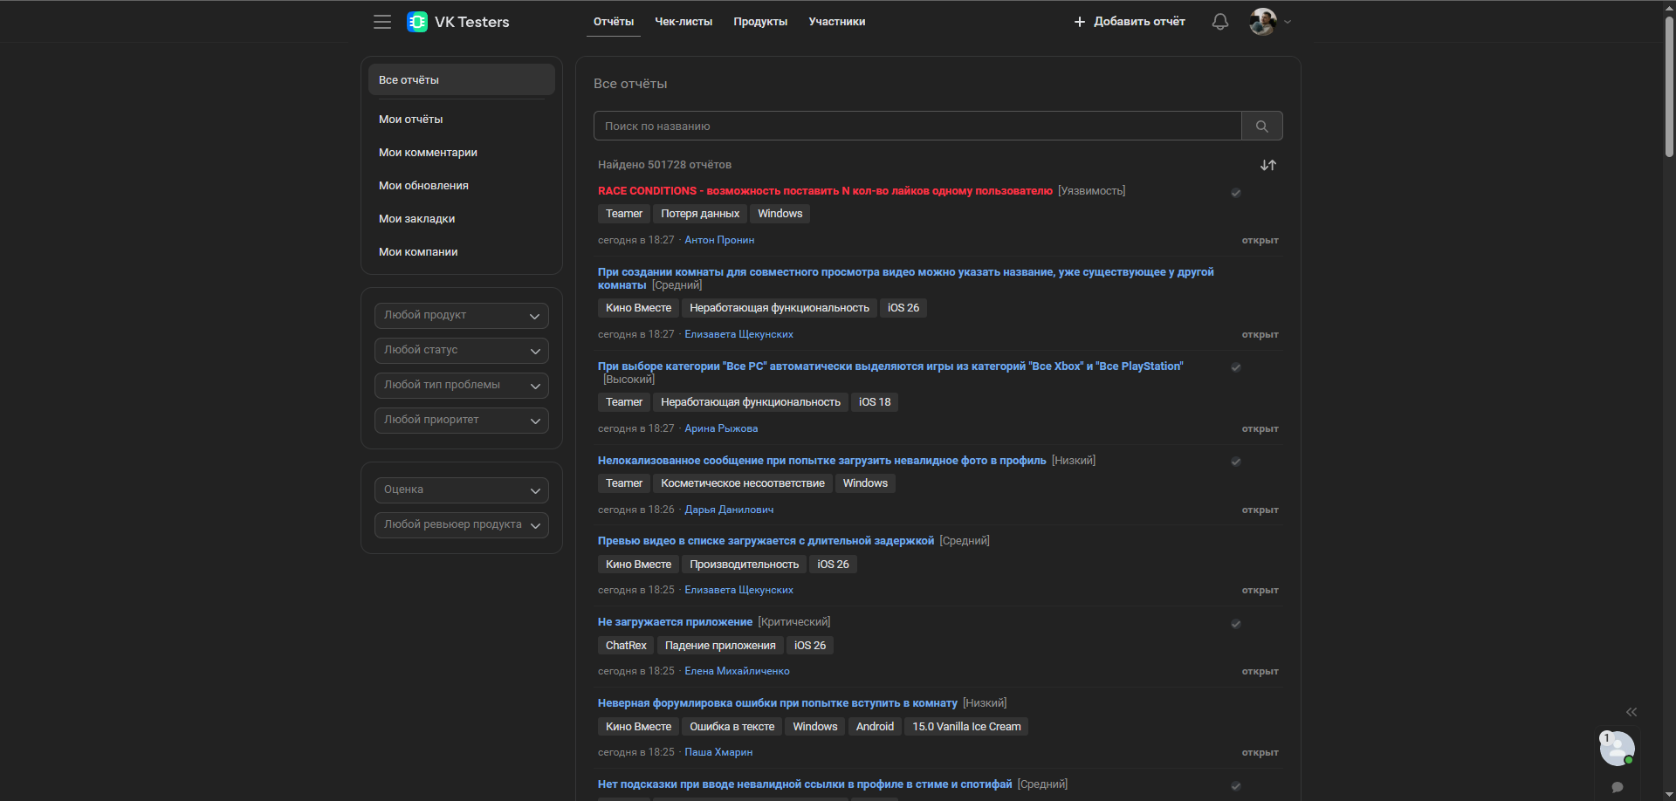Focus the "Поиск по названию" search field
This screenshot has height=801, width=1676.
917,126
